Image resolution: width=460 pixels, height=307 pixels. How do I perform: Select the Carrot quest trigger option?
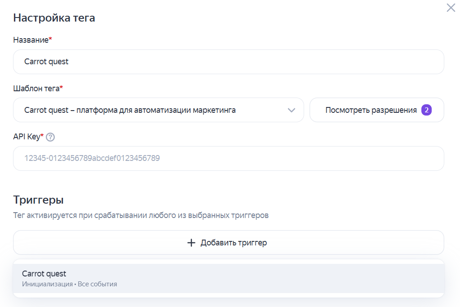click(x=229, y=278)
